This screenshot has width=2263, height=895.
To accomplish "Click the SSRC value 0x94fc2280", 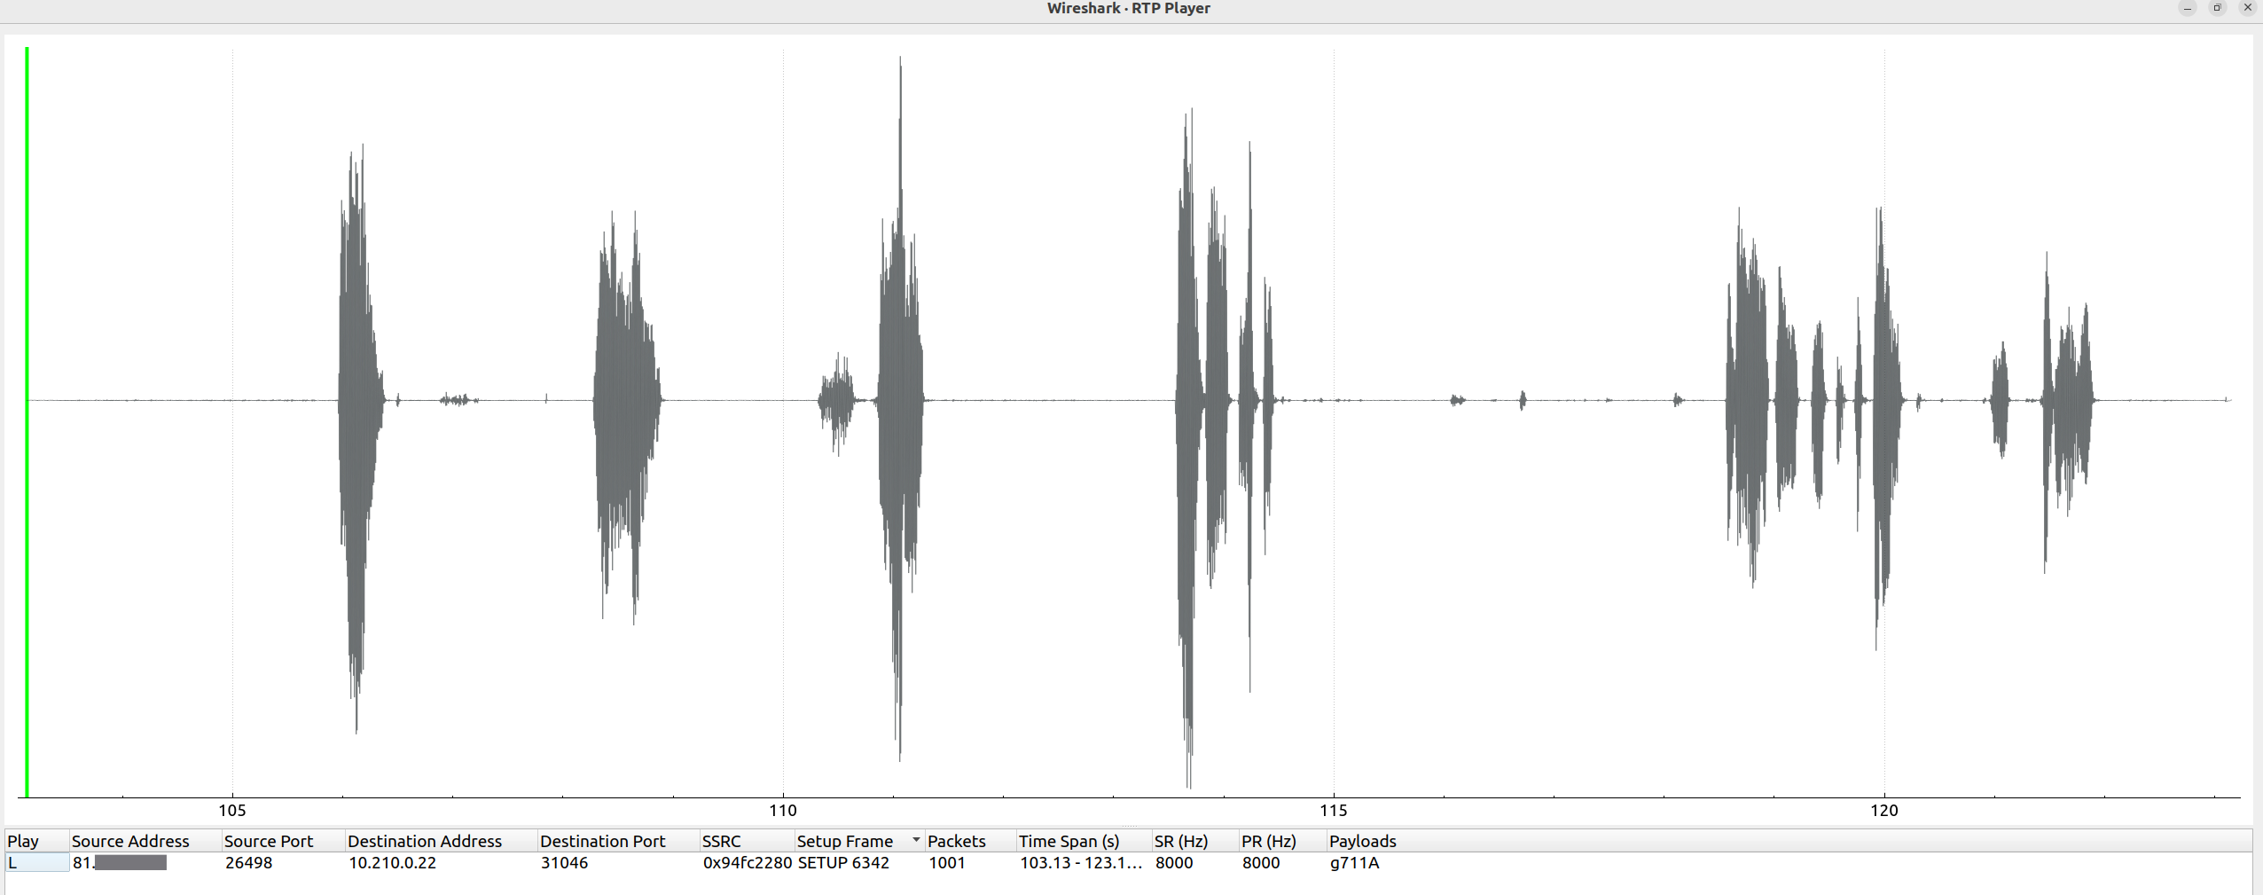I will (747, 863).
